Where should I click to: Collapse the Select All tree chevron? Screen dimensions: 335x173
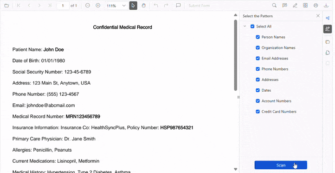pos(245,27)
